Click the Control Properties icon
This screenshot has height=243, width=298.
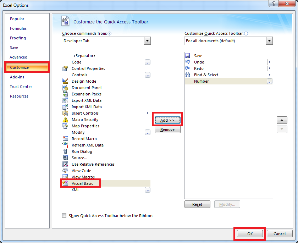coord(65,68)
